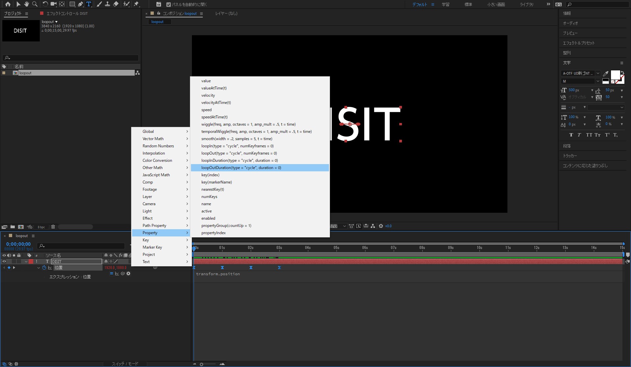Viewport: 631px width, 367px height.
Task: Switch to the Standard (標準) workspace
Action: (468, 5)
